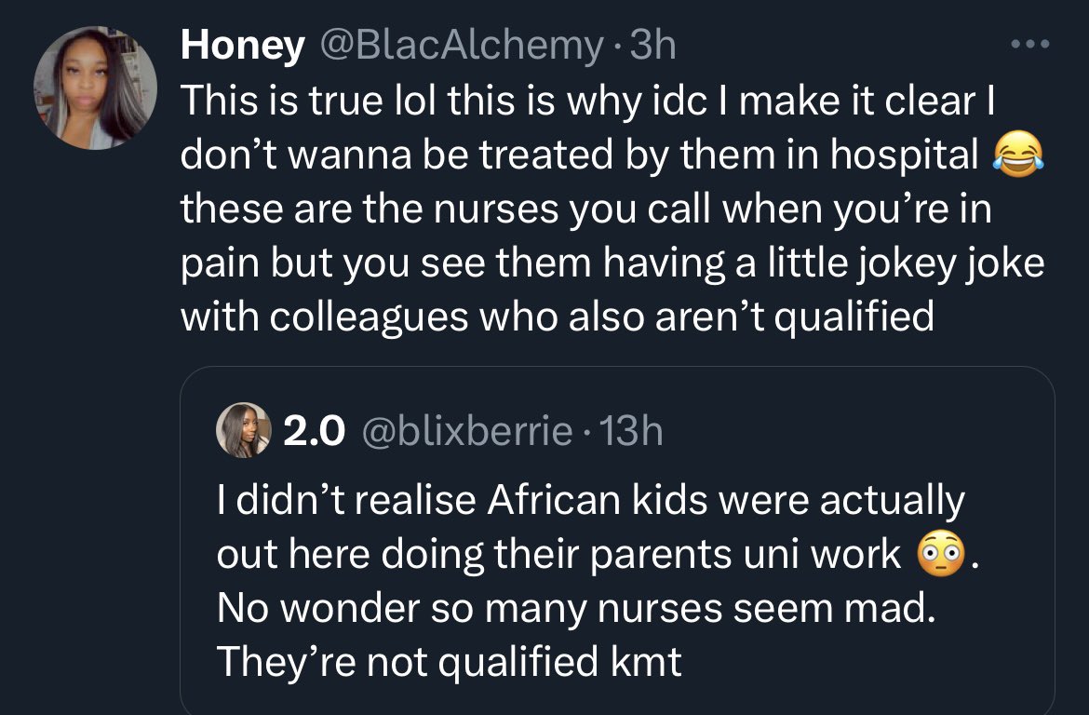
Task: Click the 13h timestamp of quoted tweet
Action: point(632,430)
